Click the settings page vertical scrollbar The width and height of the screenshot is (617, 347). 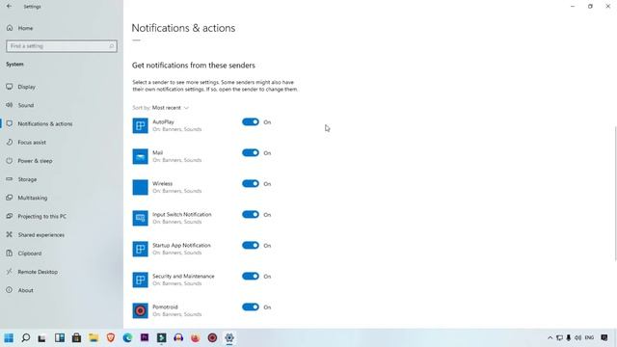[x=615, y=193]
